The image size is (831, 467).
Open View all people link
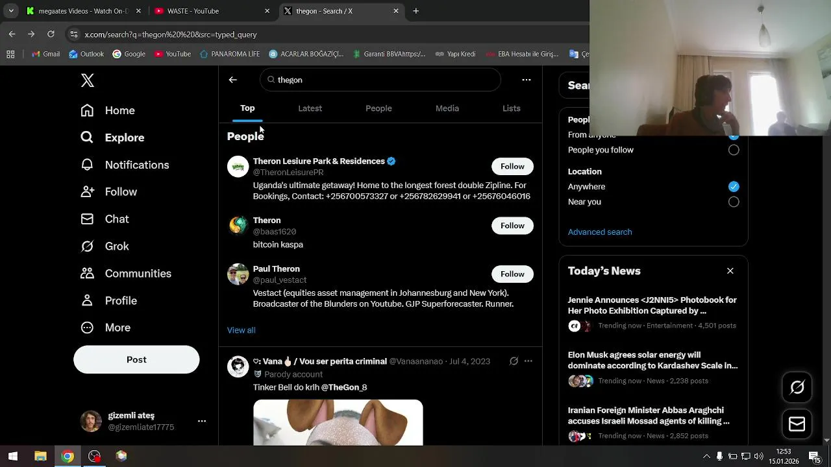click(242, 330)
